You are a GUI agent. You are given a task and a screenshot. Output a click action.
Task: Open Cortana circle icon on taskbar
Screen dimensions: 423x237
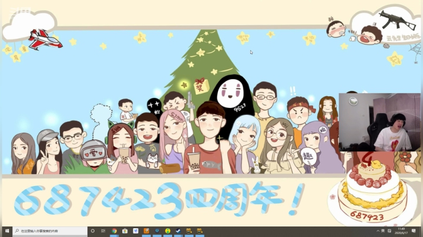[x=93, y=231]
